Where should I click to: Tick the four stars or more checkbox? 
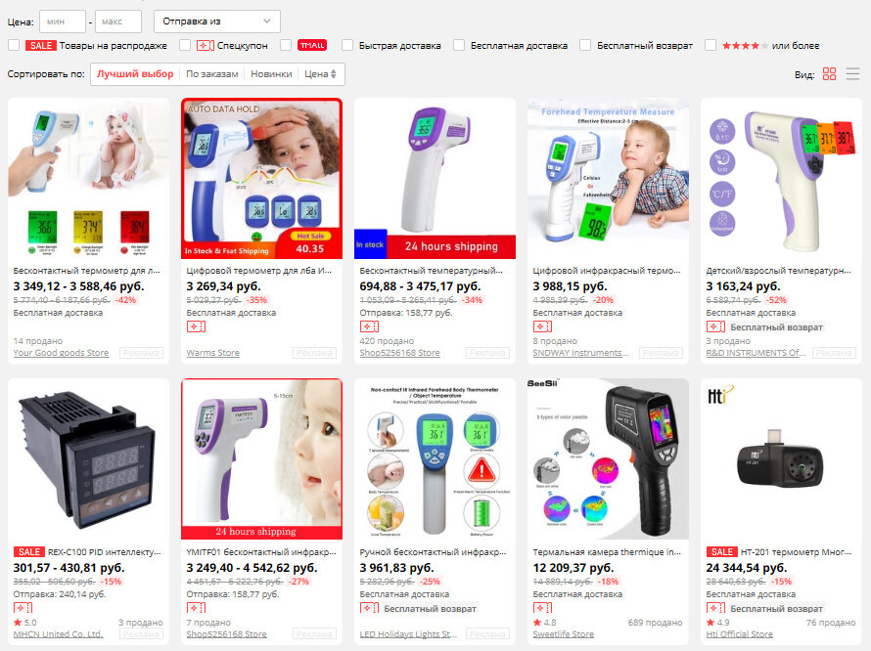click(710, 46)
